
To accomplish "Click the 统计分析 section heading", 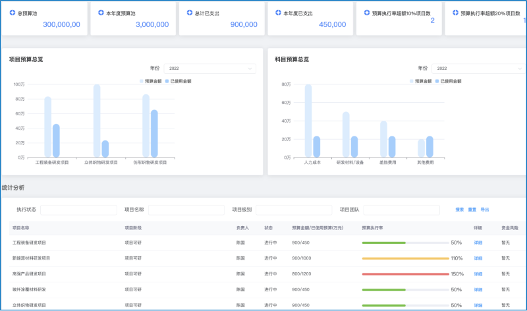I will tap(13, 188).
